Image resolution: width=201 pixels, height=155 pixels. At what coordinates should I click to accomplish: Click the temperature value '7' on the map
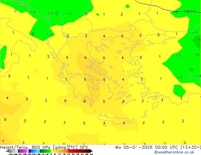coord(3,141)
